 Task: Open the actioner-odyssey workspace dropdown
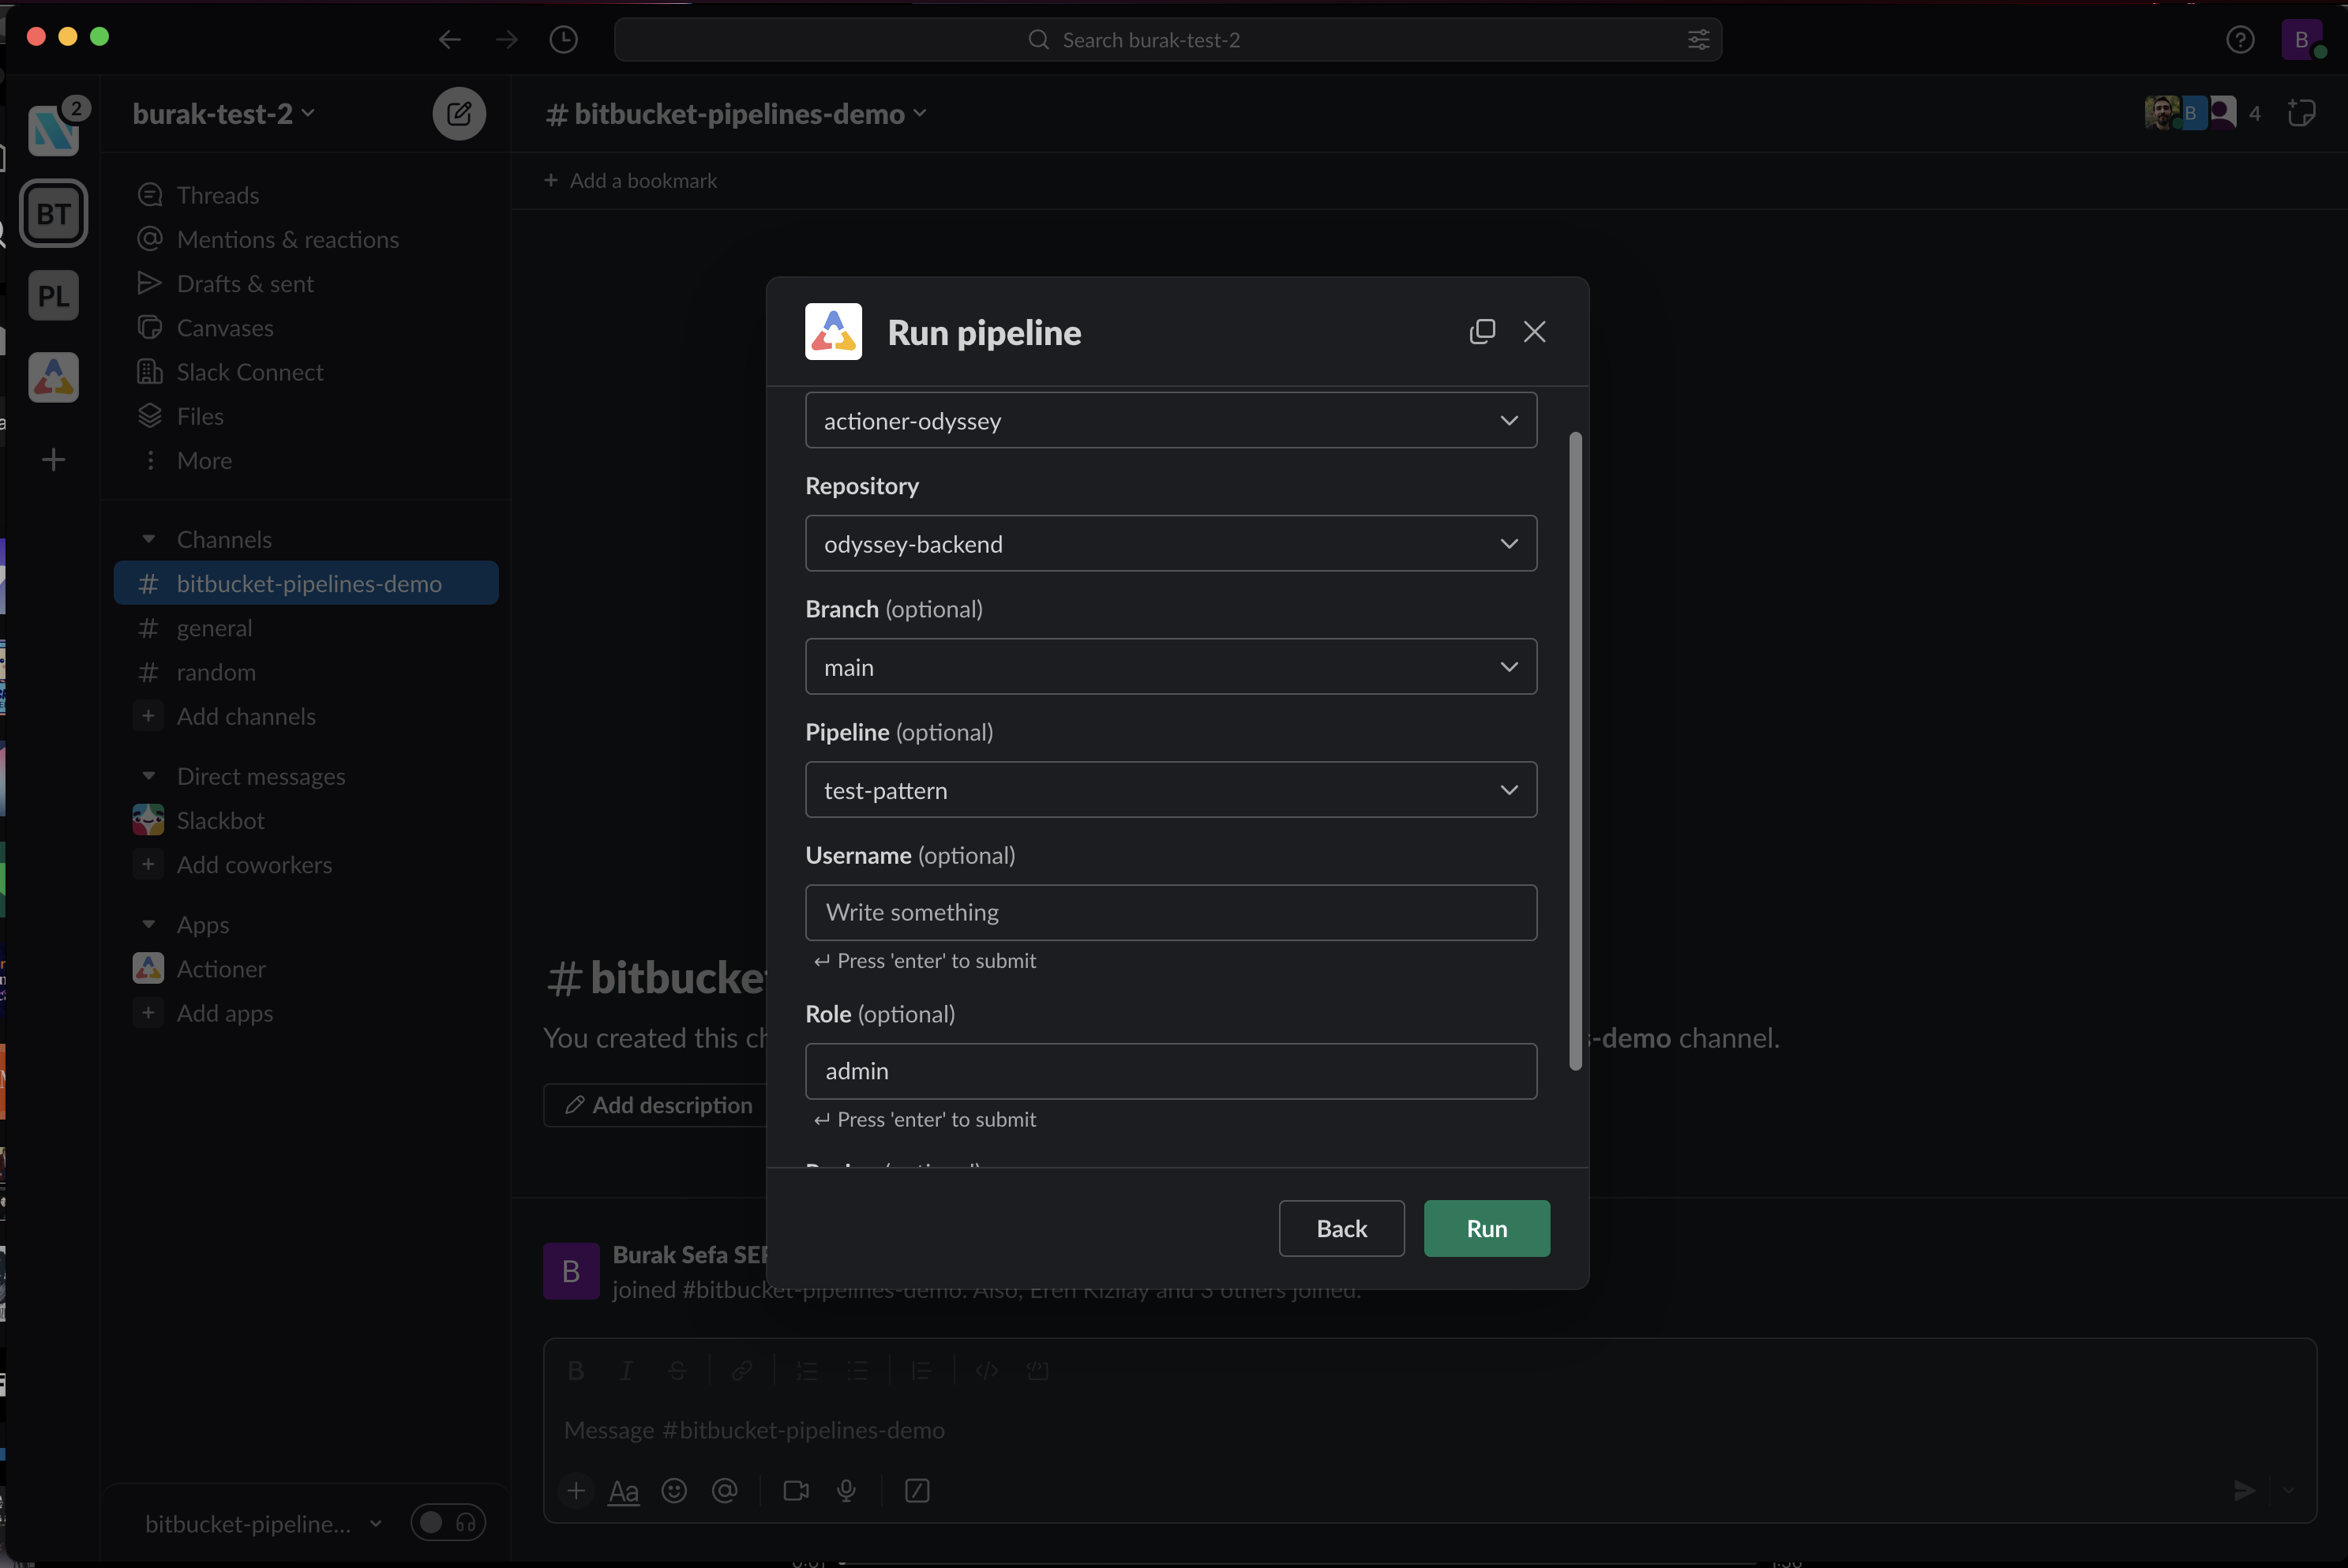(1171, 421)
